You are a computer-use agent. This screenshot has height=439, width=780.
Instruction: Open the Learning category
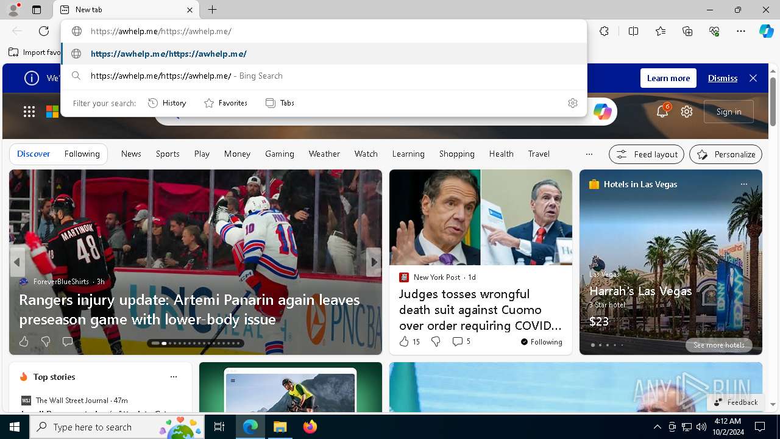coord(408,154)
